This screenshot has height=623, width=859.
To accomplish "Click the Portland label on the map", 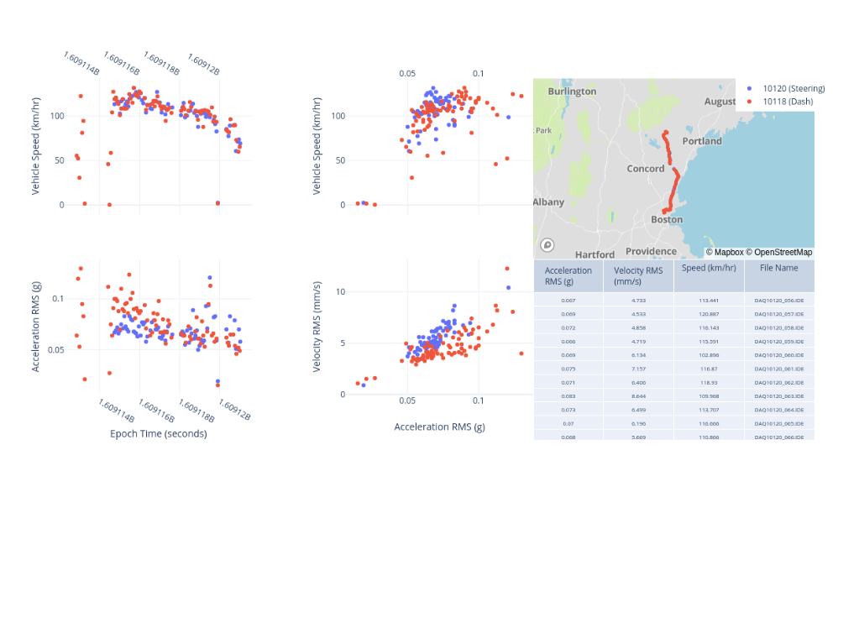I will (701, 141).
